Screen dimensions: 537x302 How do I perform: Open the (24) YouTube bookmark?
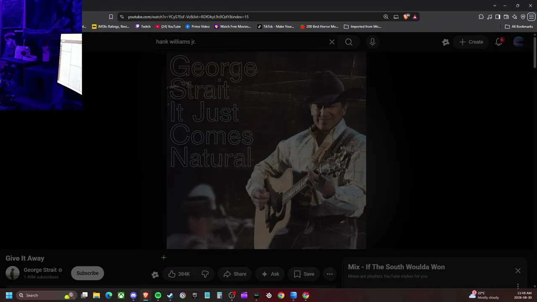click(x=168, y=26)
